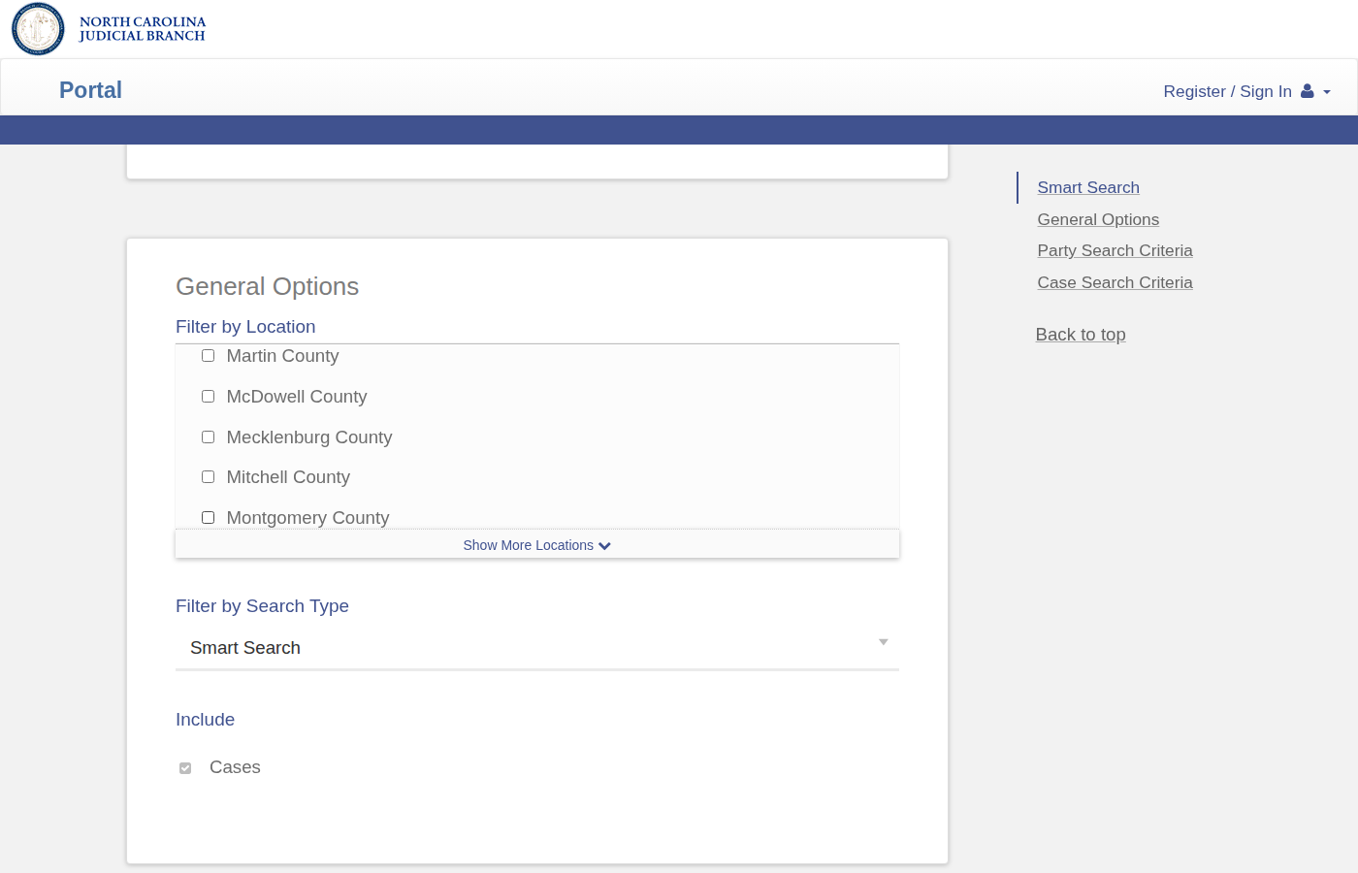This screenshot has width=1358, height=873.
Task: Tick the Mitchell County checkbox
Action: pyautogui.click(x=208, y=477)
